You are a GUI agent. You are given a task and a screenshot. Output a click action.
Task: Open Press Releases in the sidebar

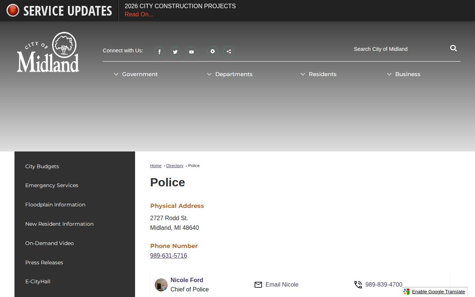pos(44,262)
